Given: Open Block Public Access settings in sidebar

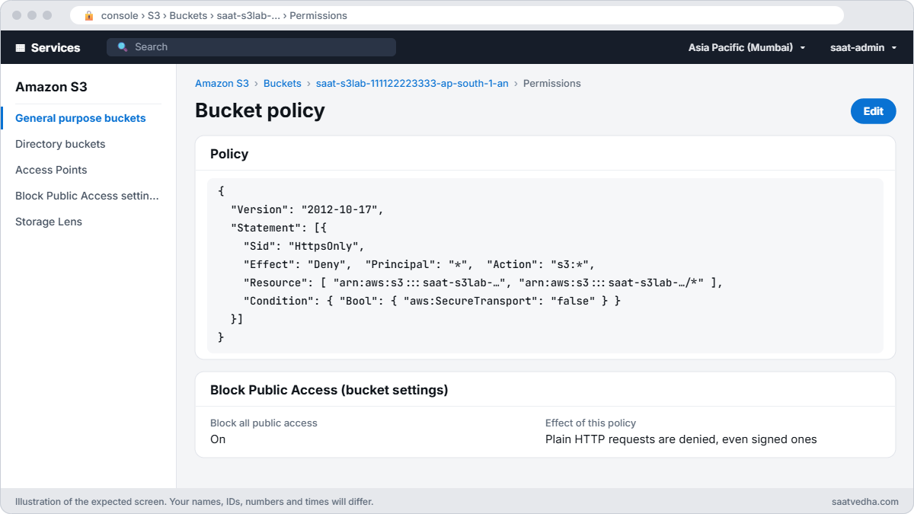Looking at the screenshot, I should click(x=87, y=196).
